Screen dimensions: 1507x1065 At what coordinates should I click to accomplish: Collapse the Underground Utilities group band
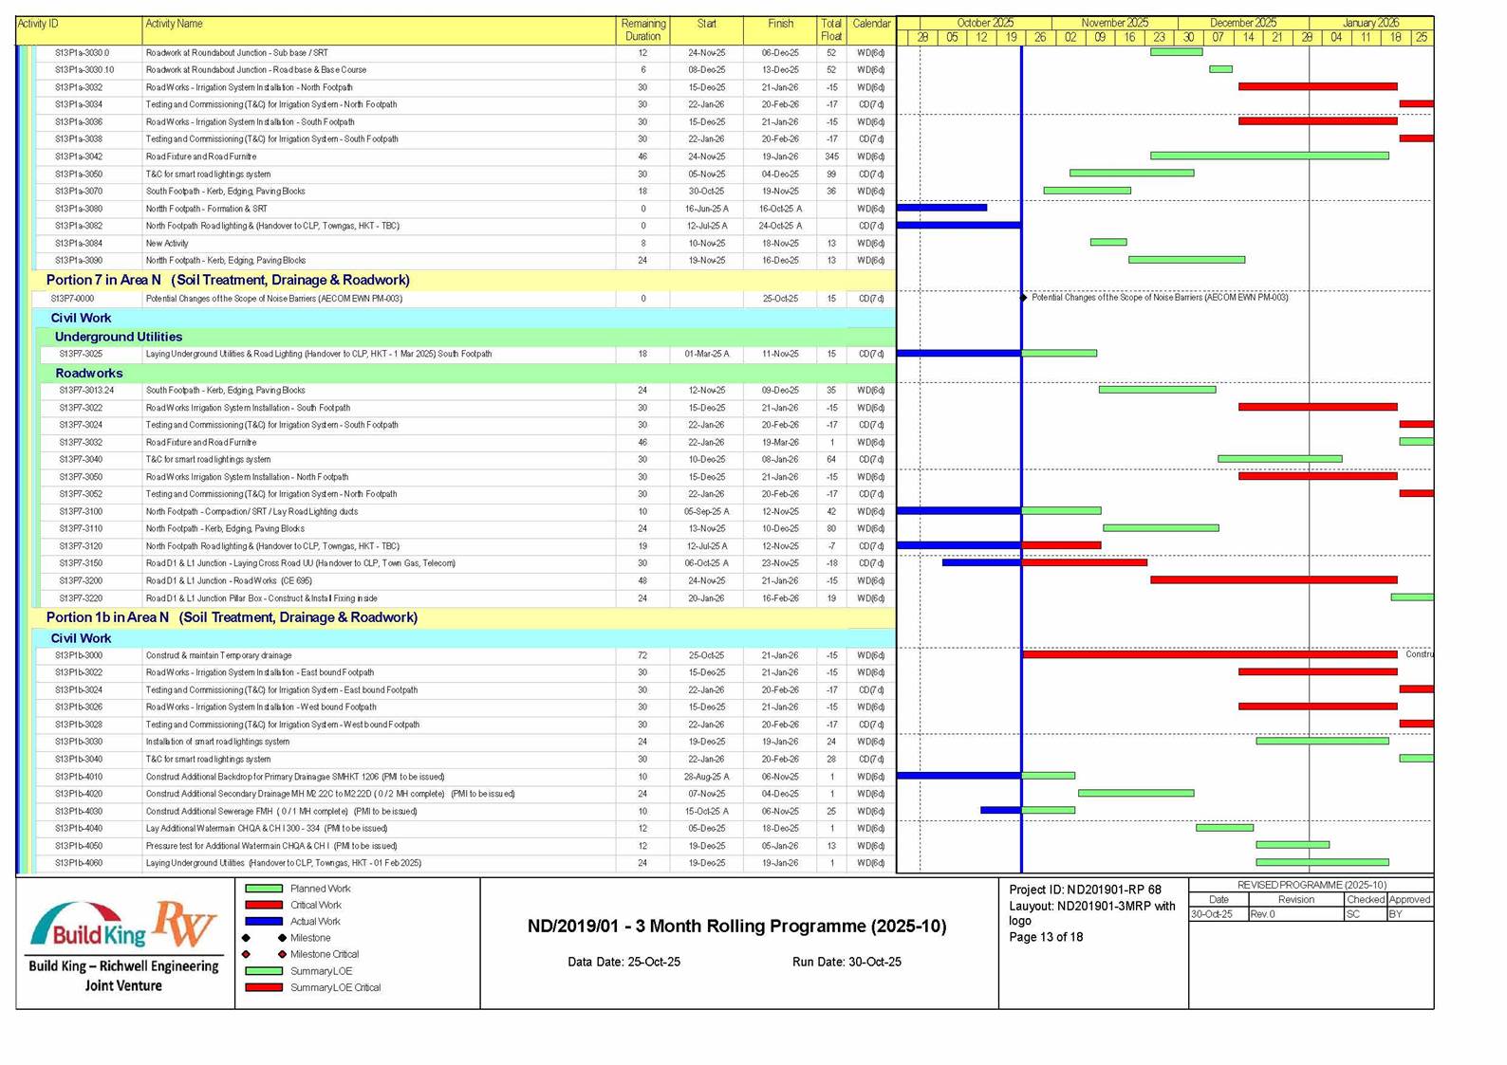119,337
